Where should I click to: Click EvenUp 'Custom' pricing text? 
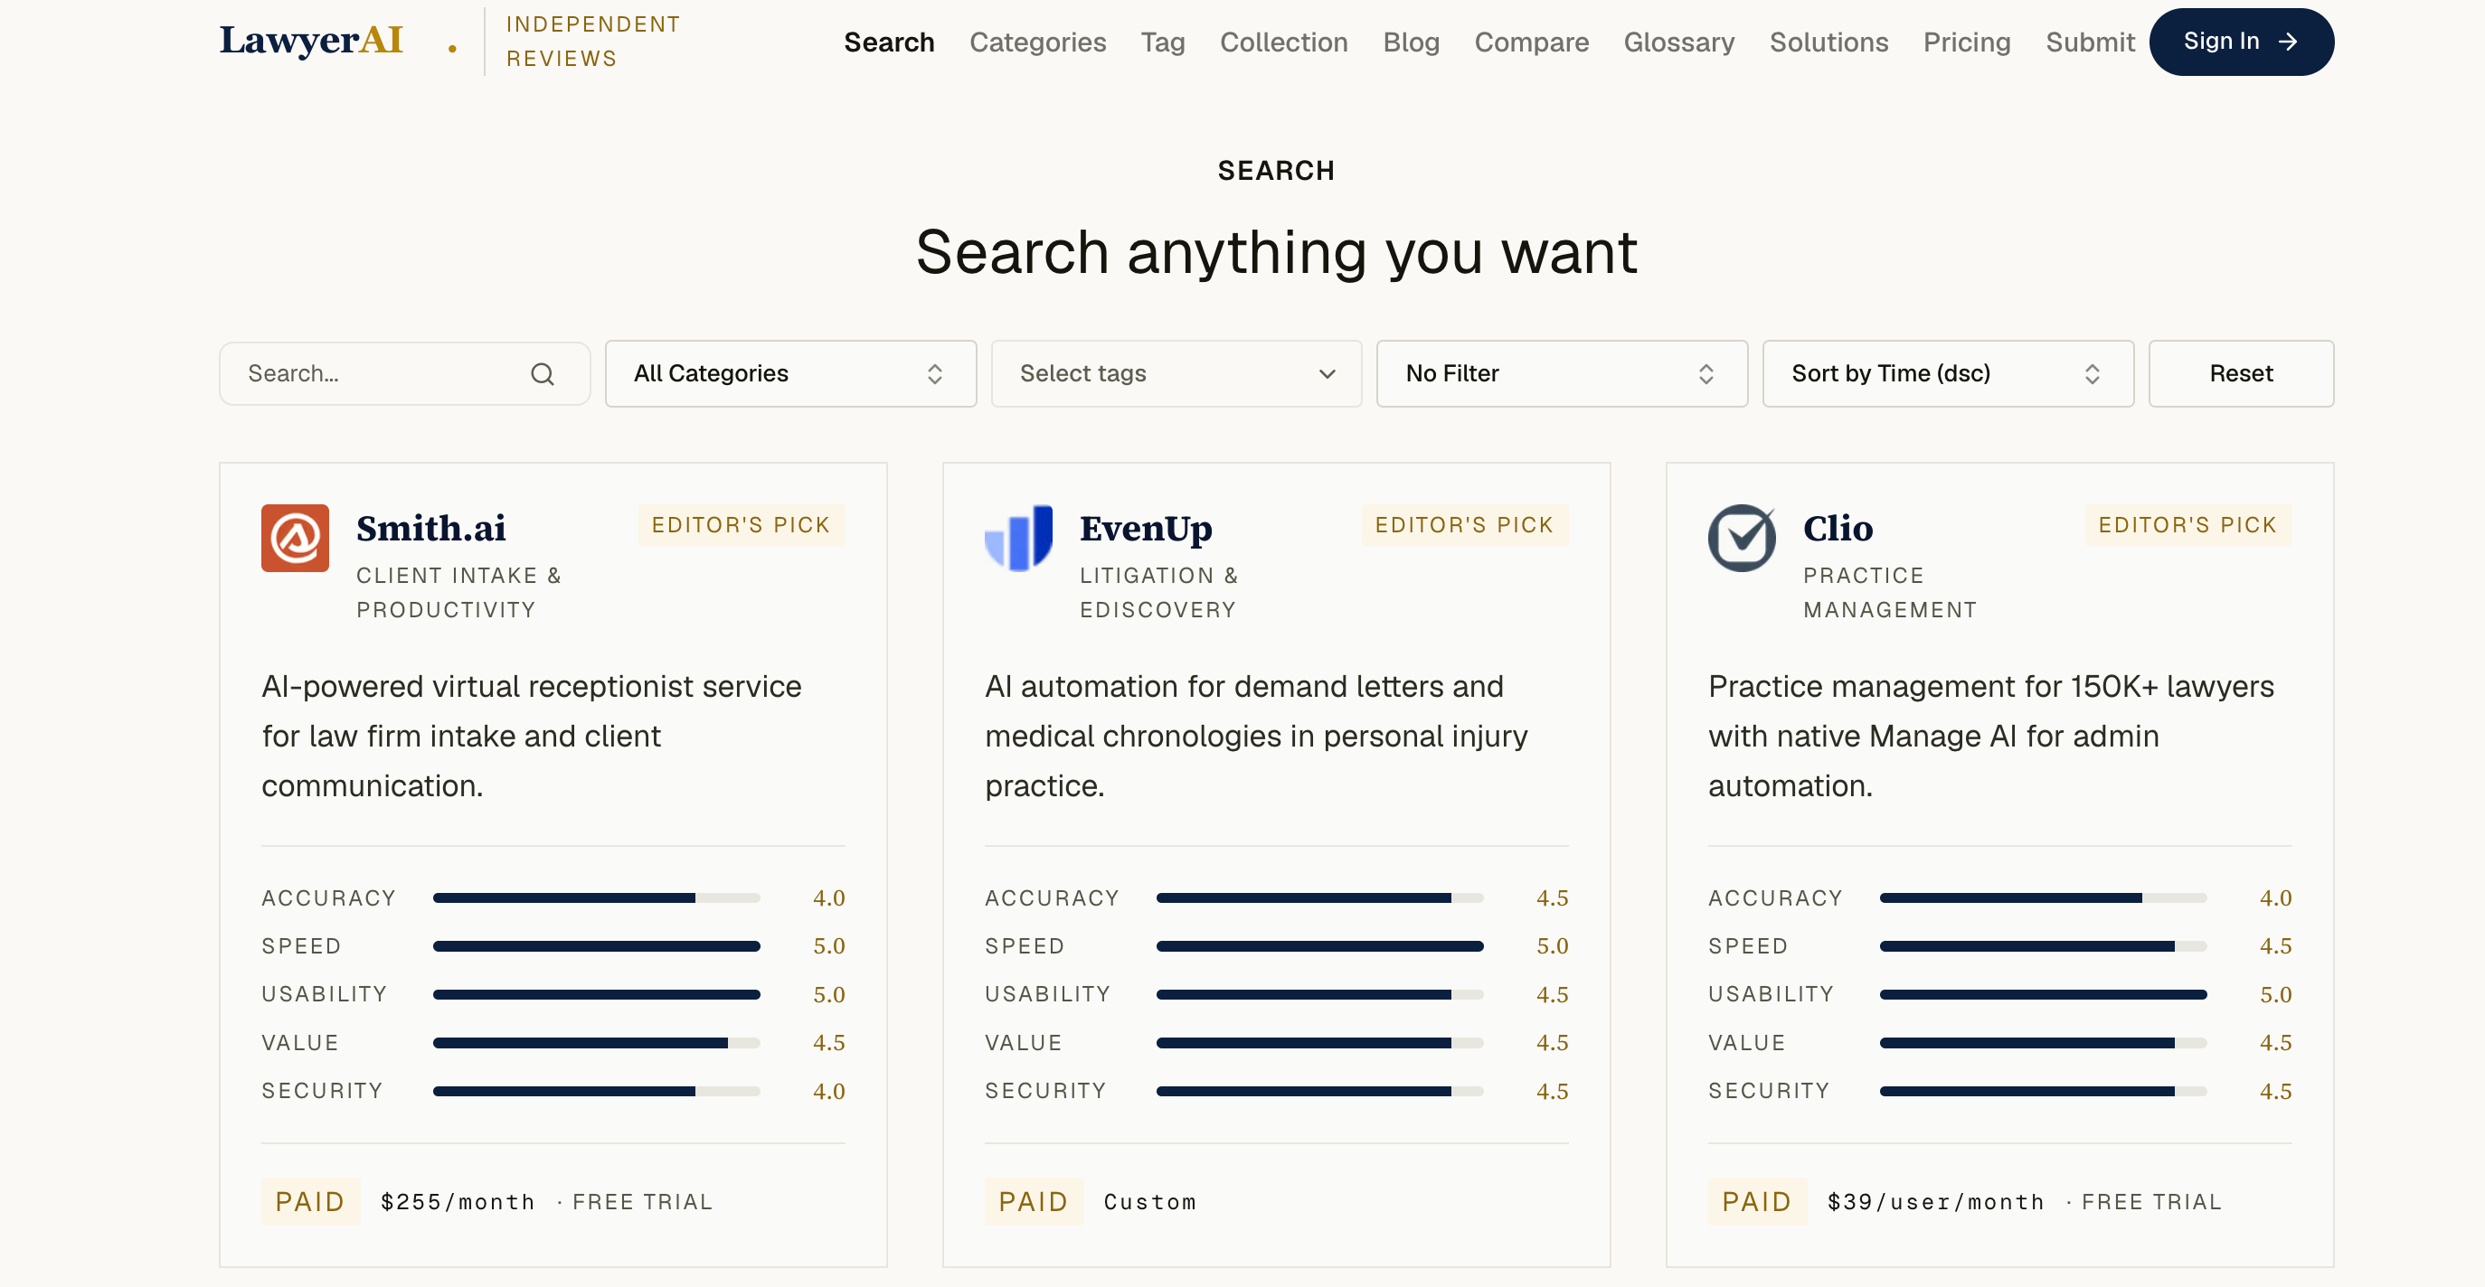1150,1202
